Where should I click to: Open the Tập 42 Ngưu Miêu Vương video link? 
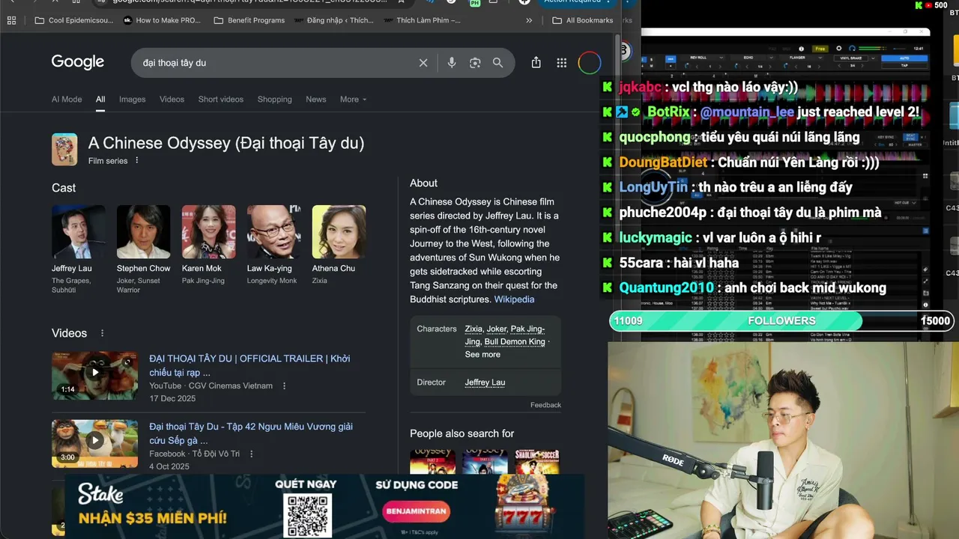(x=251, y=433)
